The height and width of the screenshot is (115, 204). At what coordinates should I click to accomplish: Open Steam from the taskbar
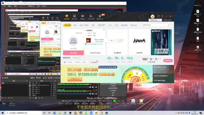(81, 113)
